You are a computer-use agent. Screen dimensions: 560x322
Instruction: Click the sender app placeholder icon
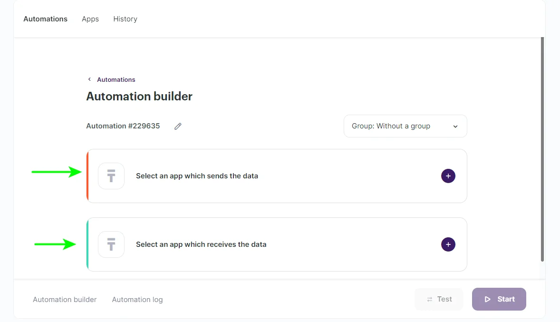click(x=111, y=176)
